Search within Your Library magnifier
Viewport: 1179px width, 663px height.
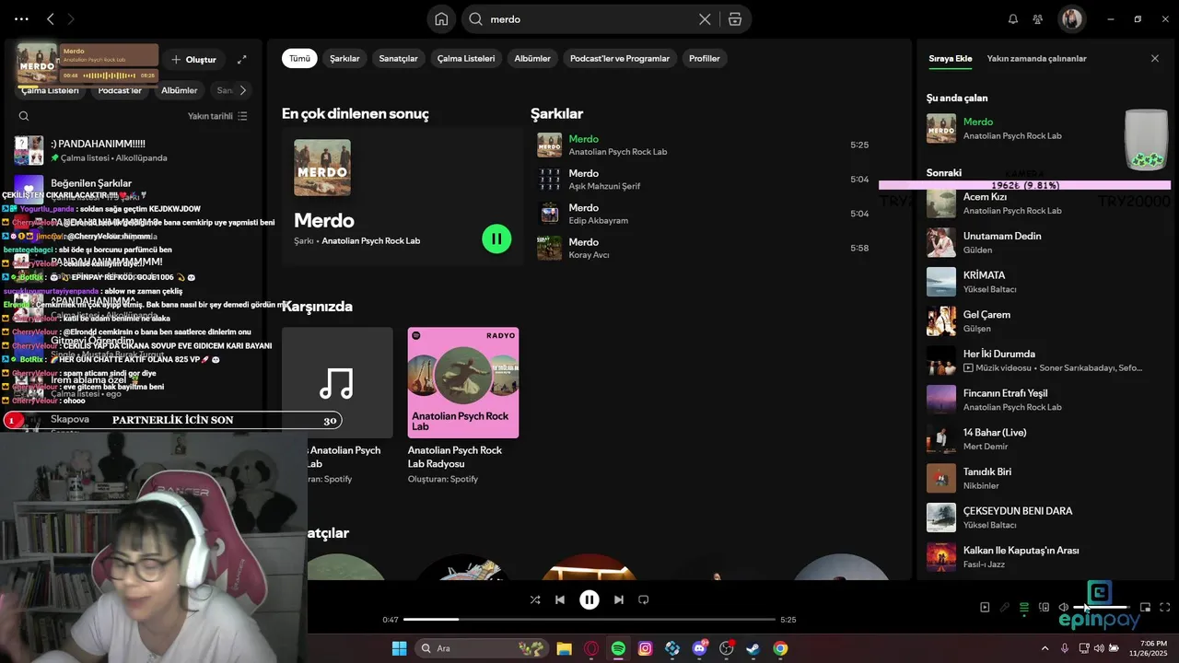[x=24, y=116]
